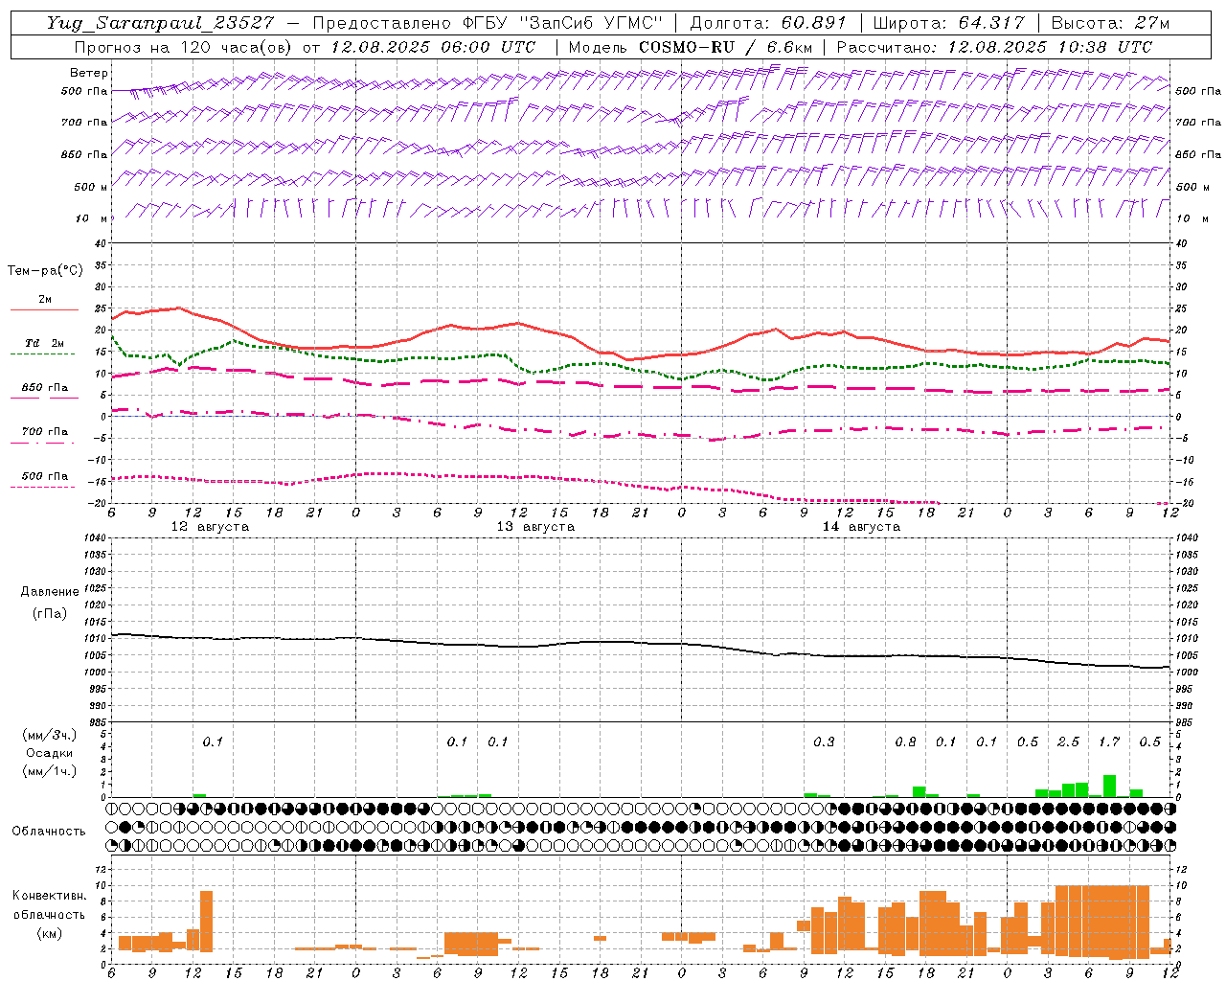Select the 13 августа date label

pyautogui.click(x=535, y=527)
